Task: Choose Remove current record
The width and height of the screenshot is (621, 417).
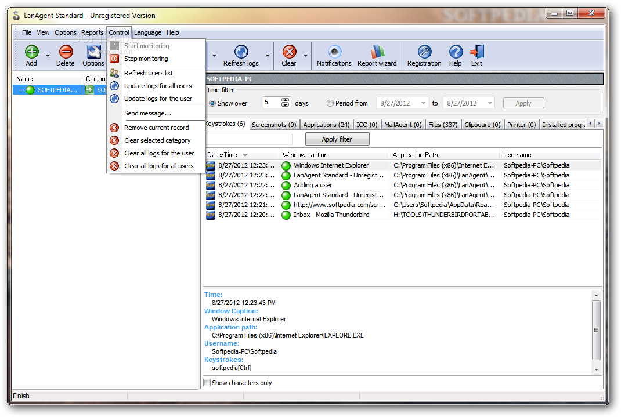Action: [156, 128]
